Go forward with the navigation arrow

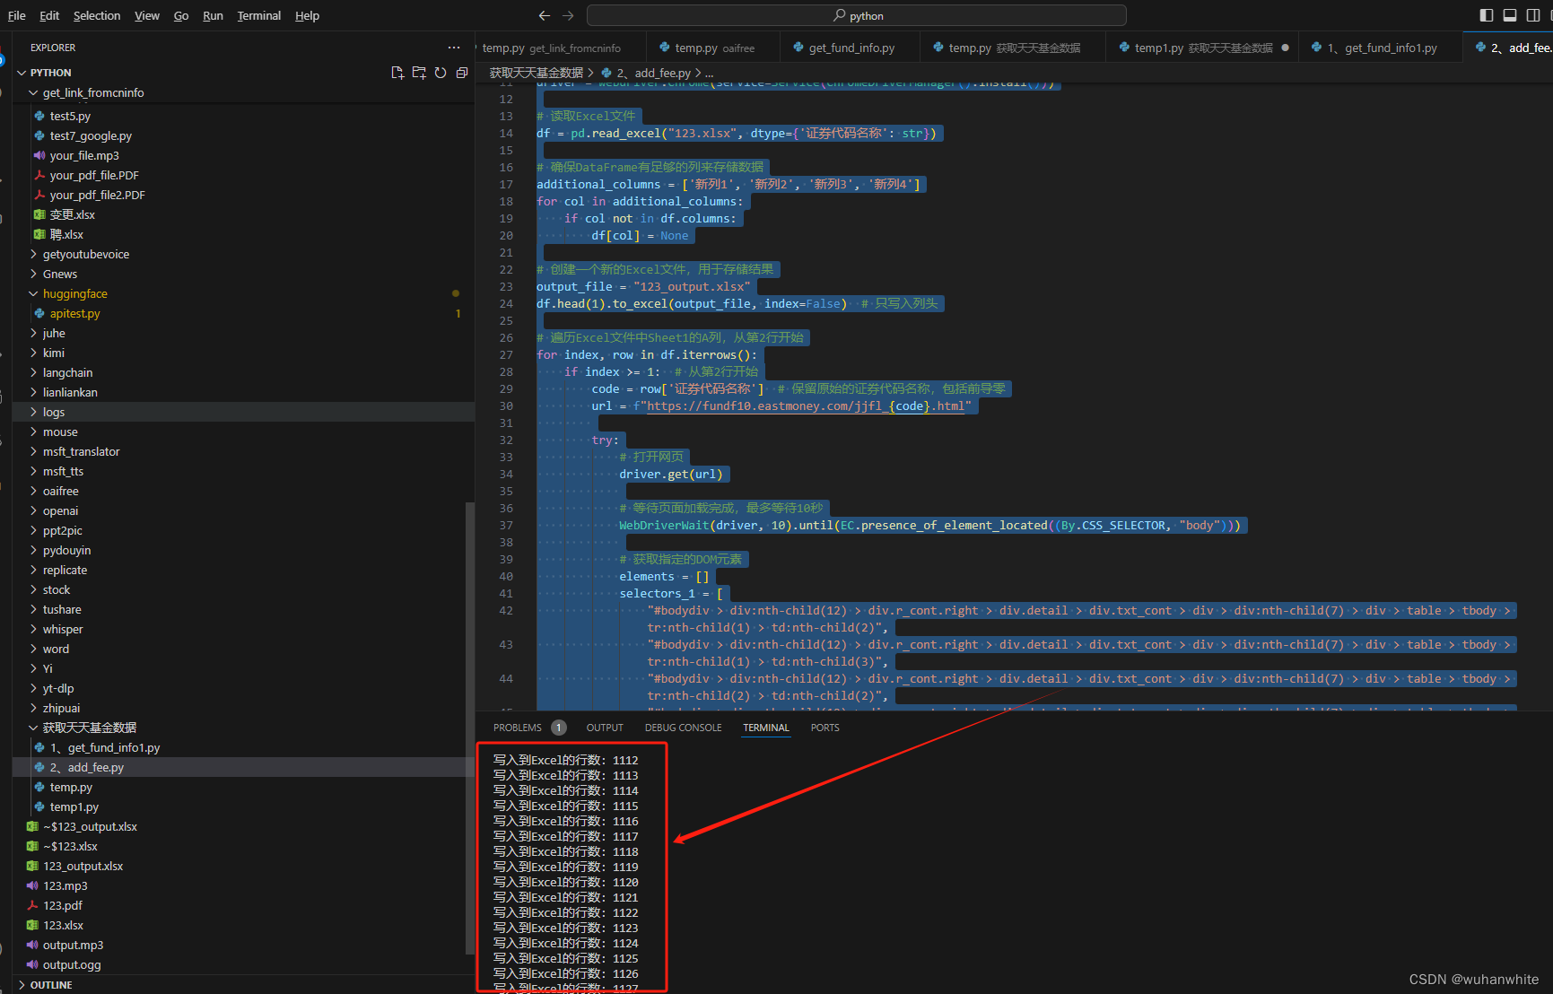tap(568, 15)
